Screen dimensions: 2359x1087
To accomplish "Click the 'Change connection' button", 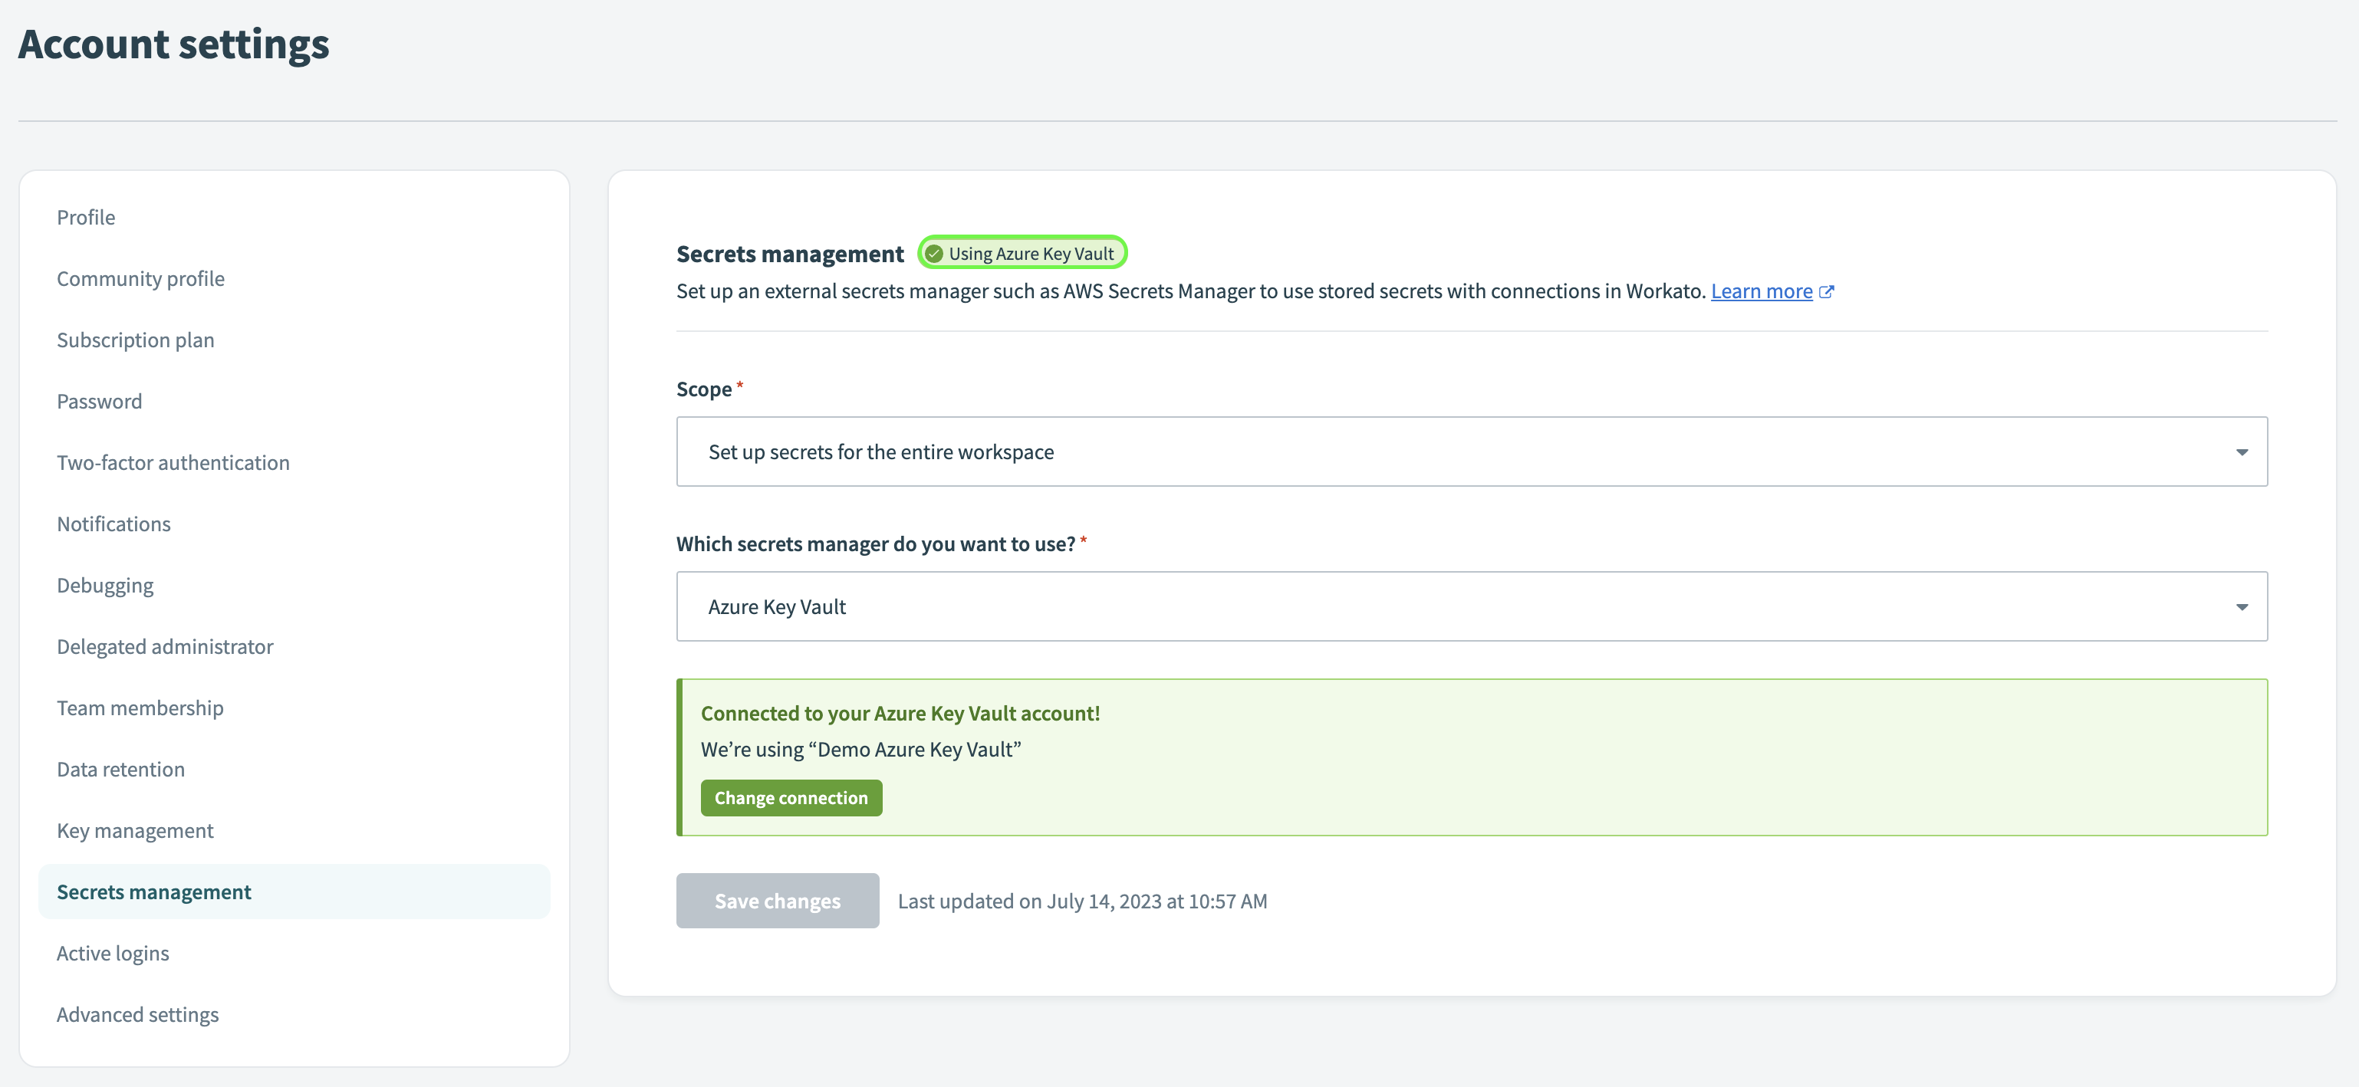I will click(x=791, y=796).
